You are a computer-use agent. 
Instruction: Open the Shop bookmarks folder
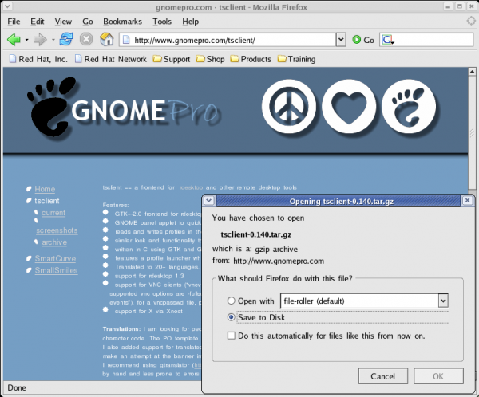(210, 59)
